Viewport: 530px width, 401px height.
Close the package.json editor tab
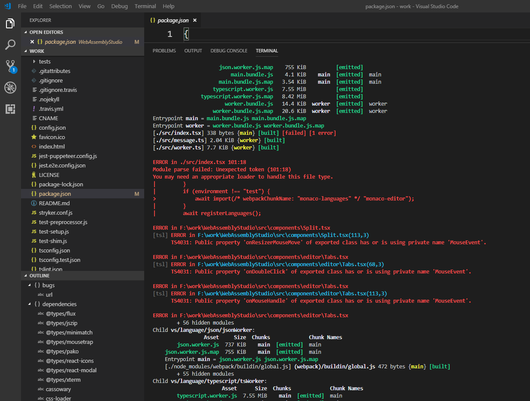pyautogui.click(x=195, y=20)
